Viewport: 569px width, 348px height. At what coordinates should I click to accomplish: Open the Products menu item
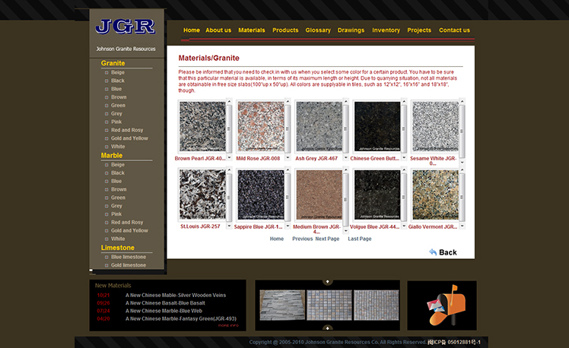(285, 30)
